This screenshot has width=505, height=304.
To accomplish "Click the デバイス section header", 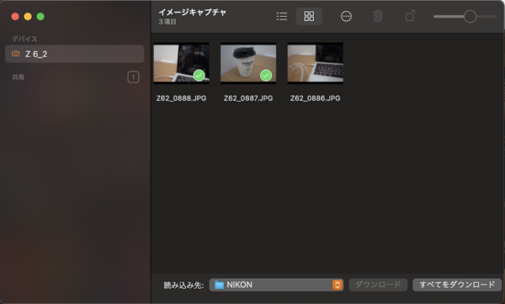I will (x=24, y=39).
